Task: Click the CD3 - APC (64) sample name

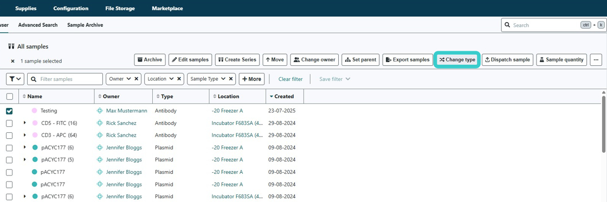Action: pyautogui.click(x=59, y=136)
